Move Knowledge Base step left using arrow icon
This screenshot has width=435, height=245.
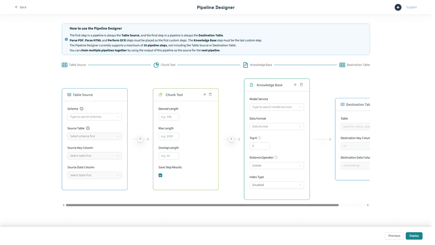point(295,85)
